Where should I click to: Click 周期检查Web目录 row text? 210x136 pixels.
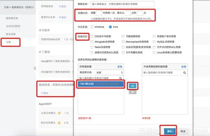(57, 39)
